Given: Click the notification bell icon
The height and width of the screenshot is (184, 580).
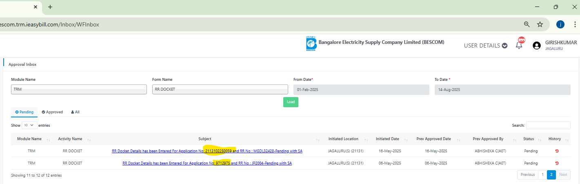Looking at the screenshot, I should point(519,45).
